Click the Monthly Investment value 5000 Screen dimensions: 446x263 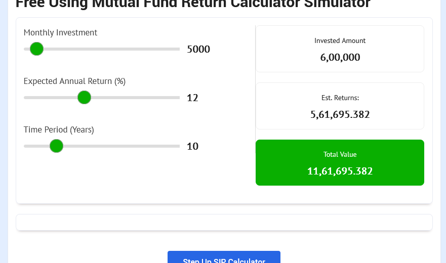pos(198,49)
